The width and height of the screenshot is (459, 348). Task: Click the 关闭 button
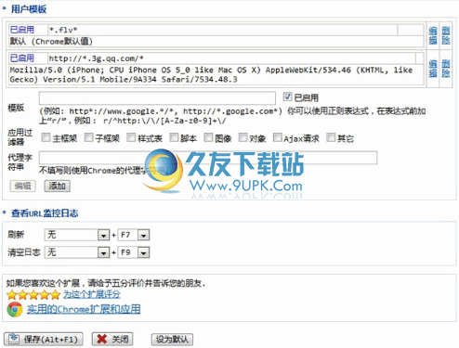point(112,340)
